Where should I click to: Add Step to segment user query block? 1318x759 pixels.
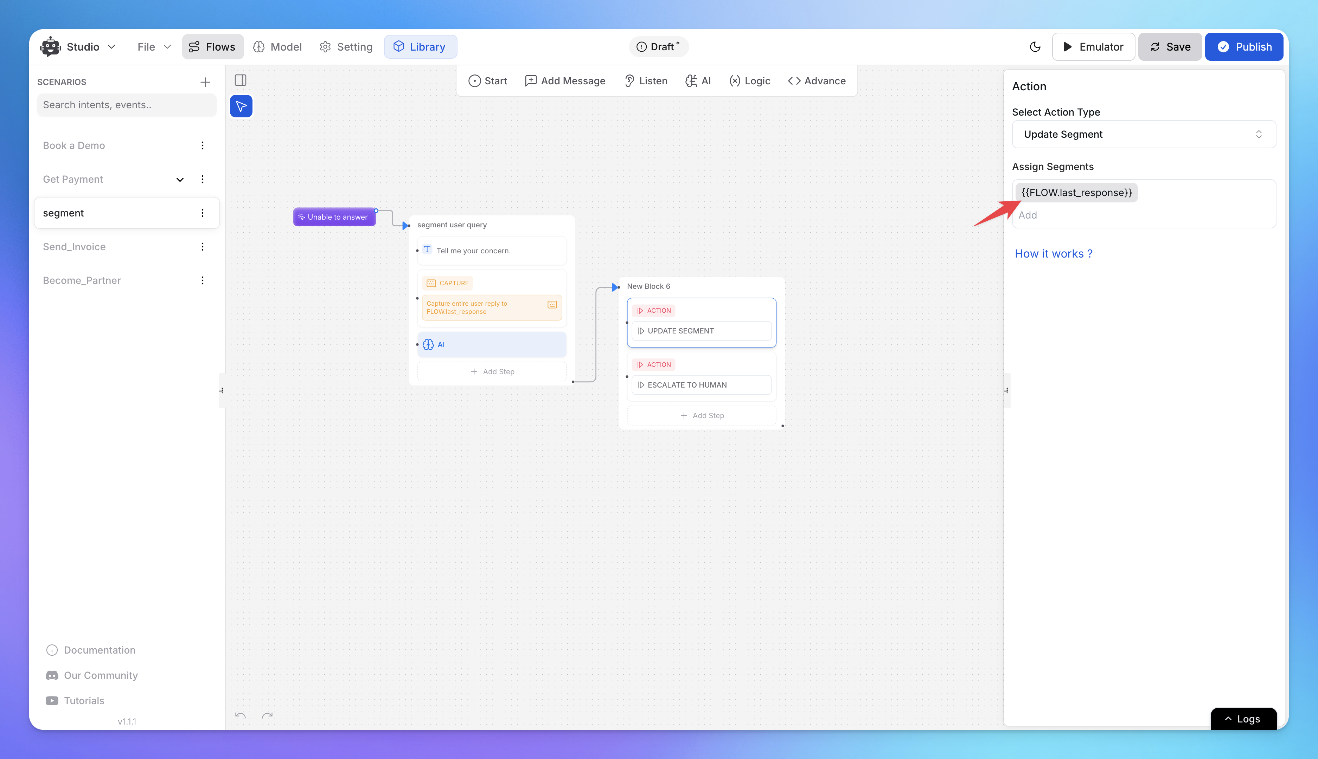click(x=492, y=372)
